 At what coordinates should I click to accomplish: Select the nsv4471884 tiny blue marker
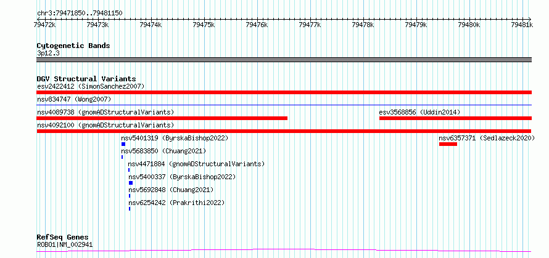129,170
